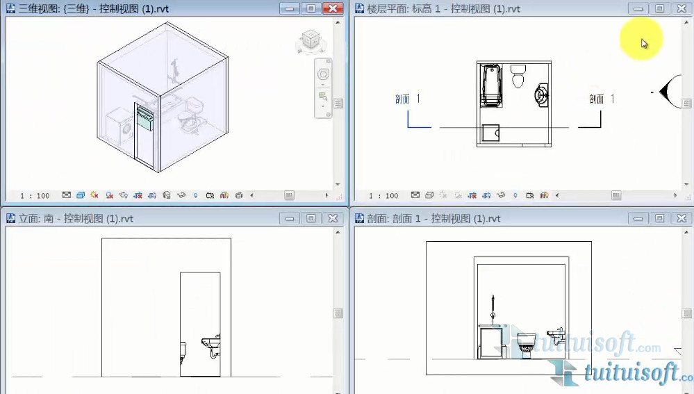Select the elevation marker in the floor plan
The height and width of the screenshot is (394, 694).
[x=670, y=92]
